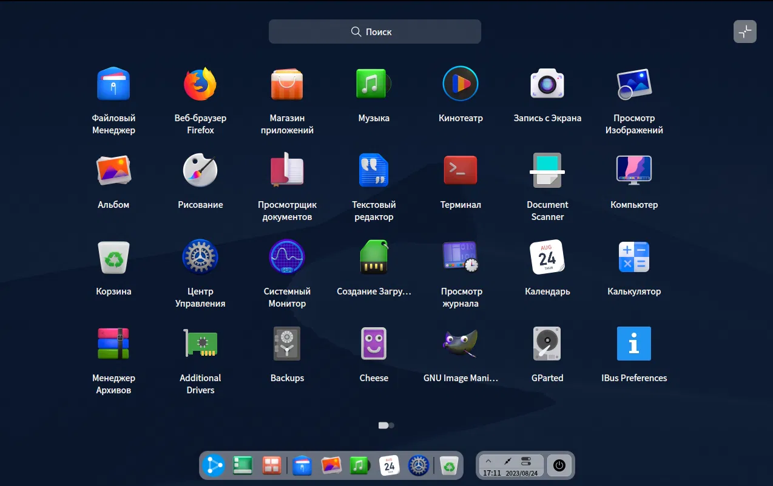This screenshot has height=486, width=773.
Task: Expand the system tray arrow
Action: pyautogui.click(x=488, y=461)
